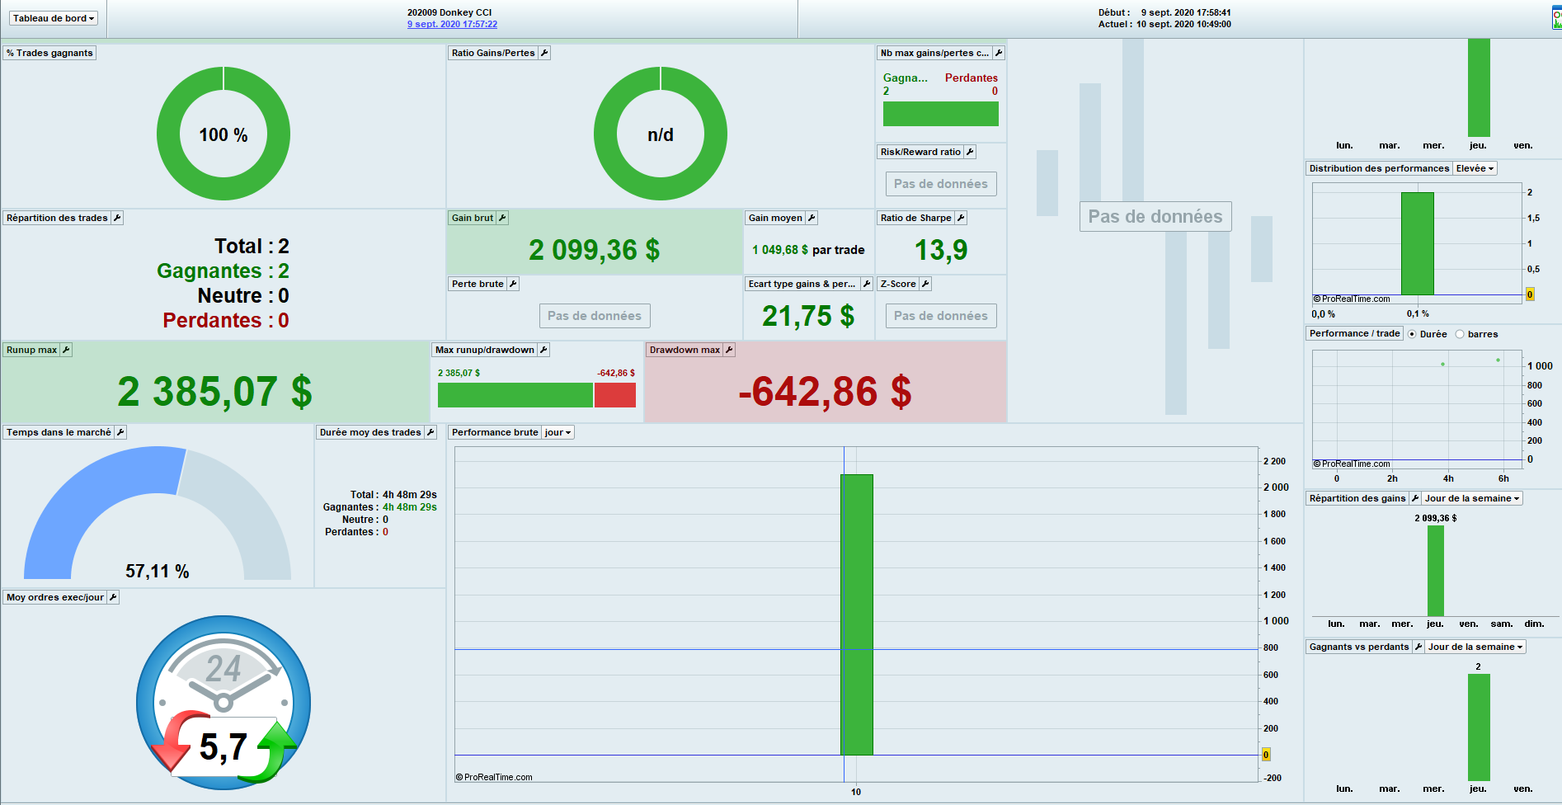
Task: Click green bar in Max runup/drawdown
Action: (x=515, y=395)
